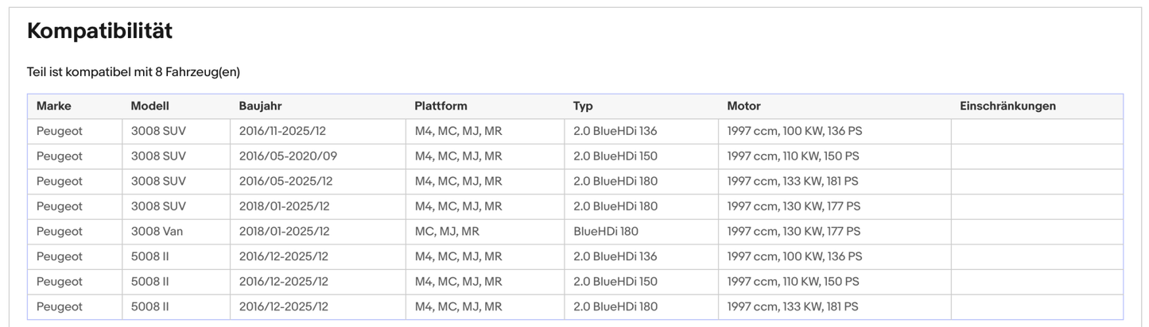
Task: Click "Teil ist kompatibel mit 8 Fahrzeug(en)" text
Action: click(x=134, y=72)
